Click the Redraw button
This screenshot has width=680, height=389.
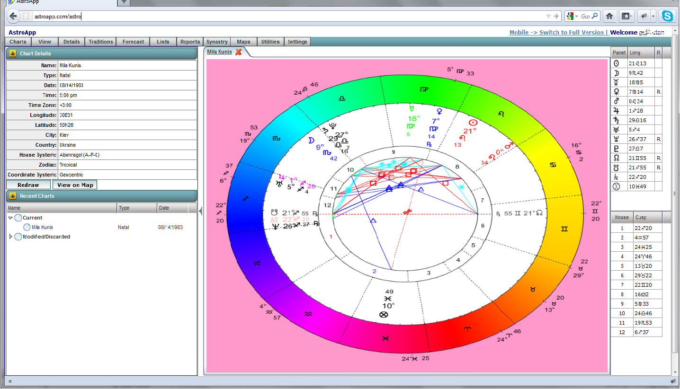point(28,185)
